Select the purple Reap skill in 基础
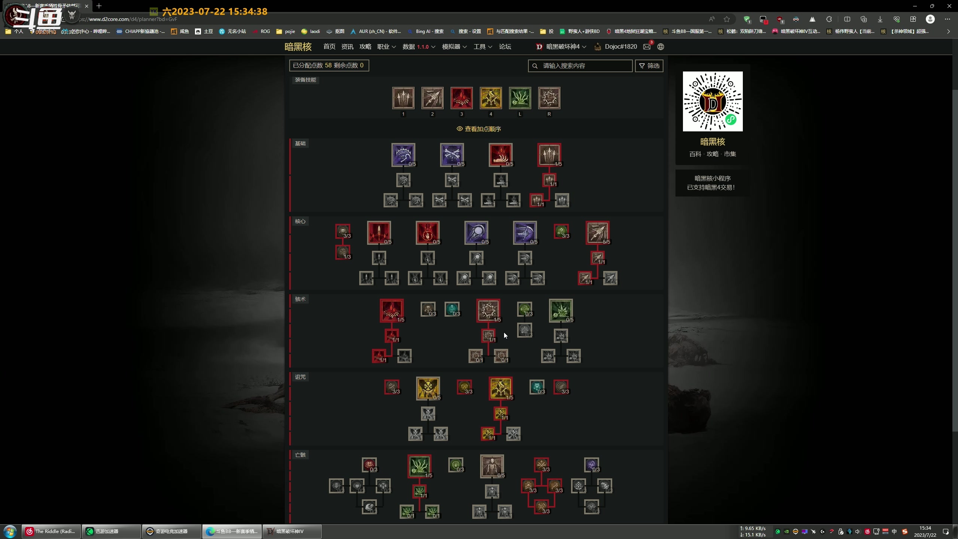 (x=403, y=155)
